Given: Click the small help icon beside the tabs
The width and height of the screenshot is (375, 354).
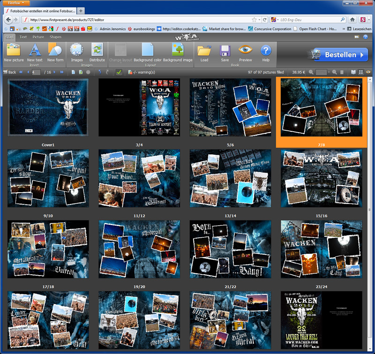Looking at the screenshot, I should (366, 37).
